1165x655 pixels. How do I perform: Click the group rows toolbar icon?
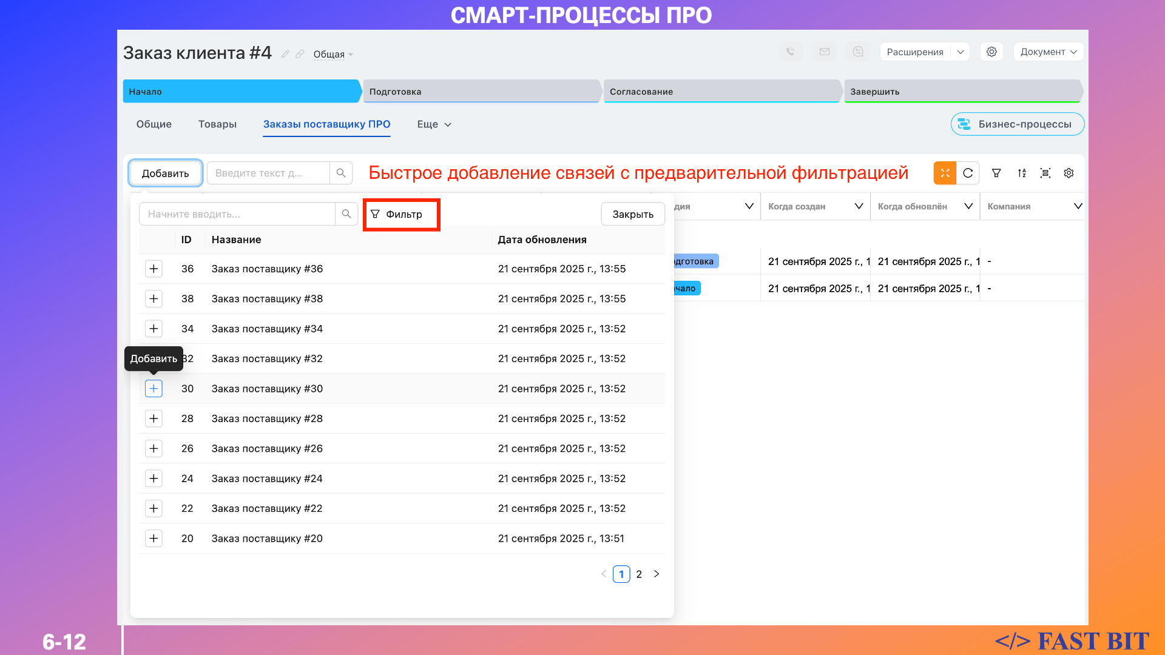[x=1045, y=173]
